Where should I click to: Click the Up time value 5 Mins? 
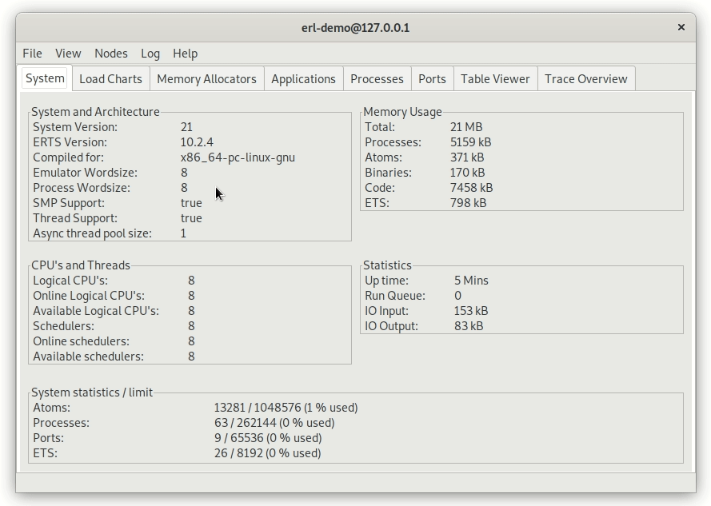click(471, 281)
